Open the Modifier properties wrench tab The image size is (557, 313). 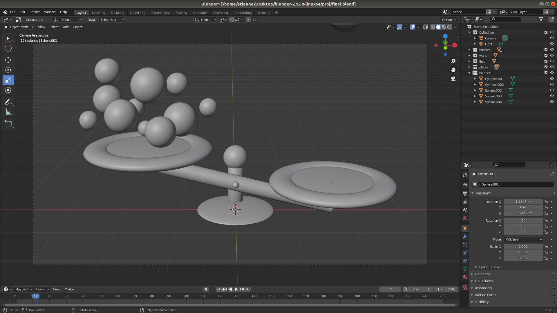click(x=465, y=236)
